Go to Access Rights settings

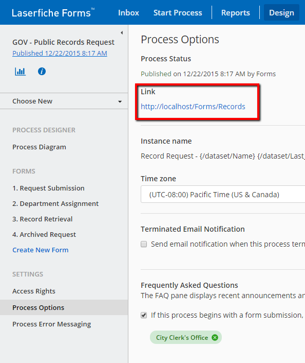[34, 291]
